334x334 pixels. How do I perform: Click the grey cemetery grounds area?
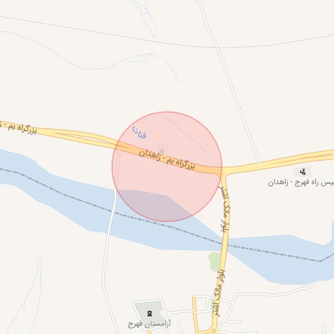coord(148,310)
